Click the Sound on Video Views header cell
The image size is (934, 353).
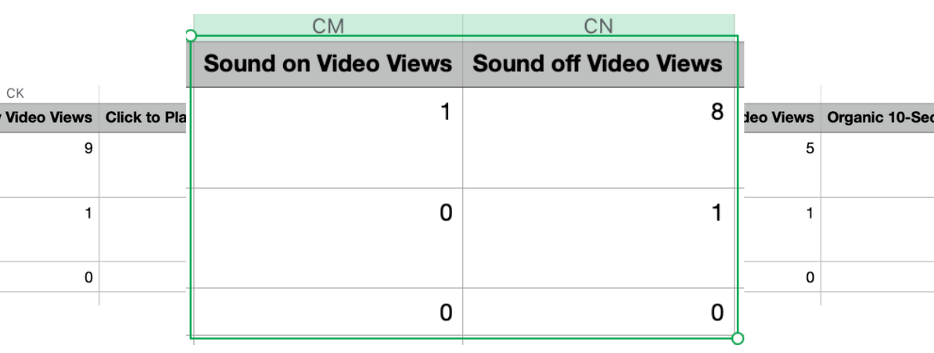point(328,63)
